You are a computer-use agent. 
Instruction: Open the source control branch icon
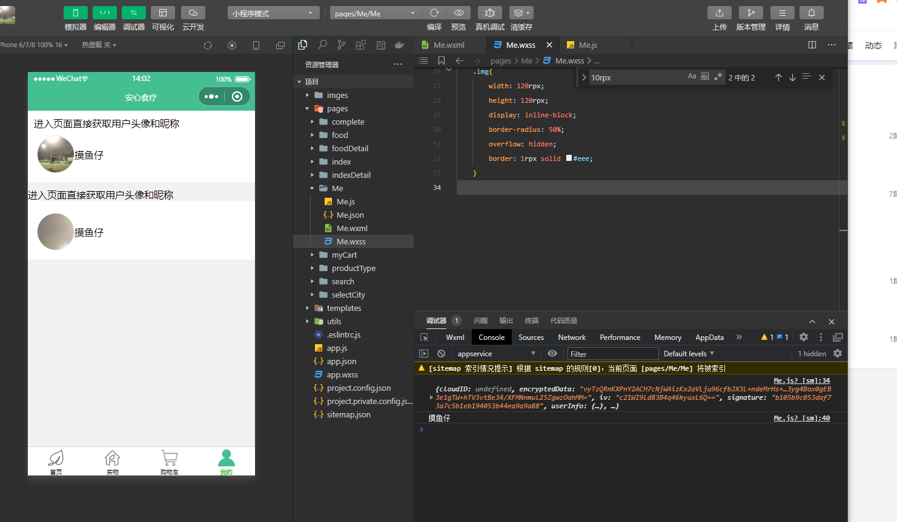tap(342, 45)
